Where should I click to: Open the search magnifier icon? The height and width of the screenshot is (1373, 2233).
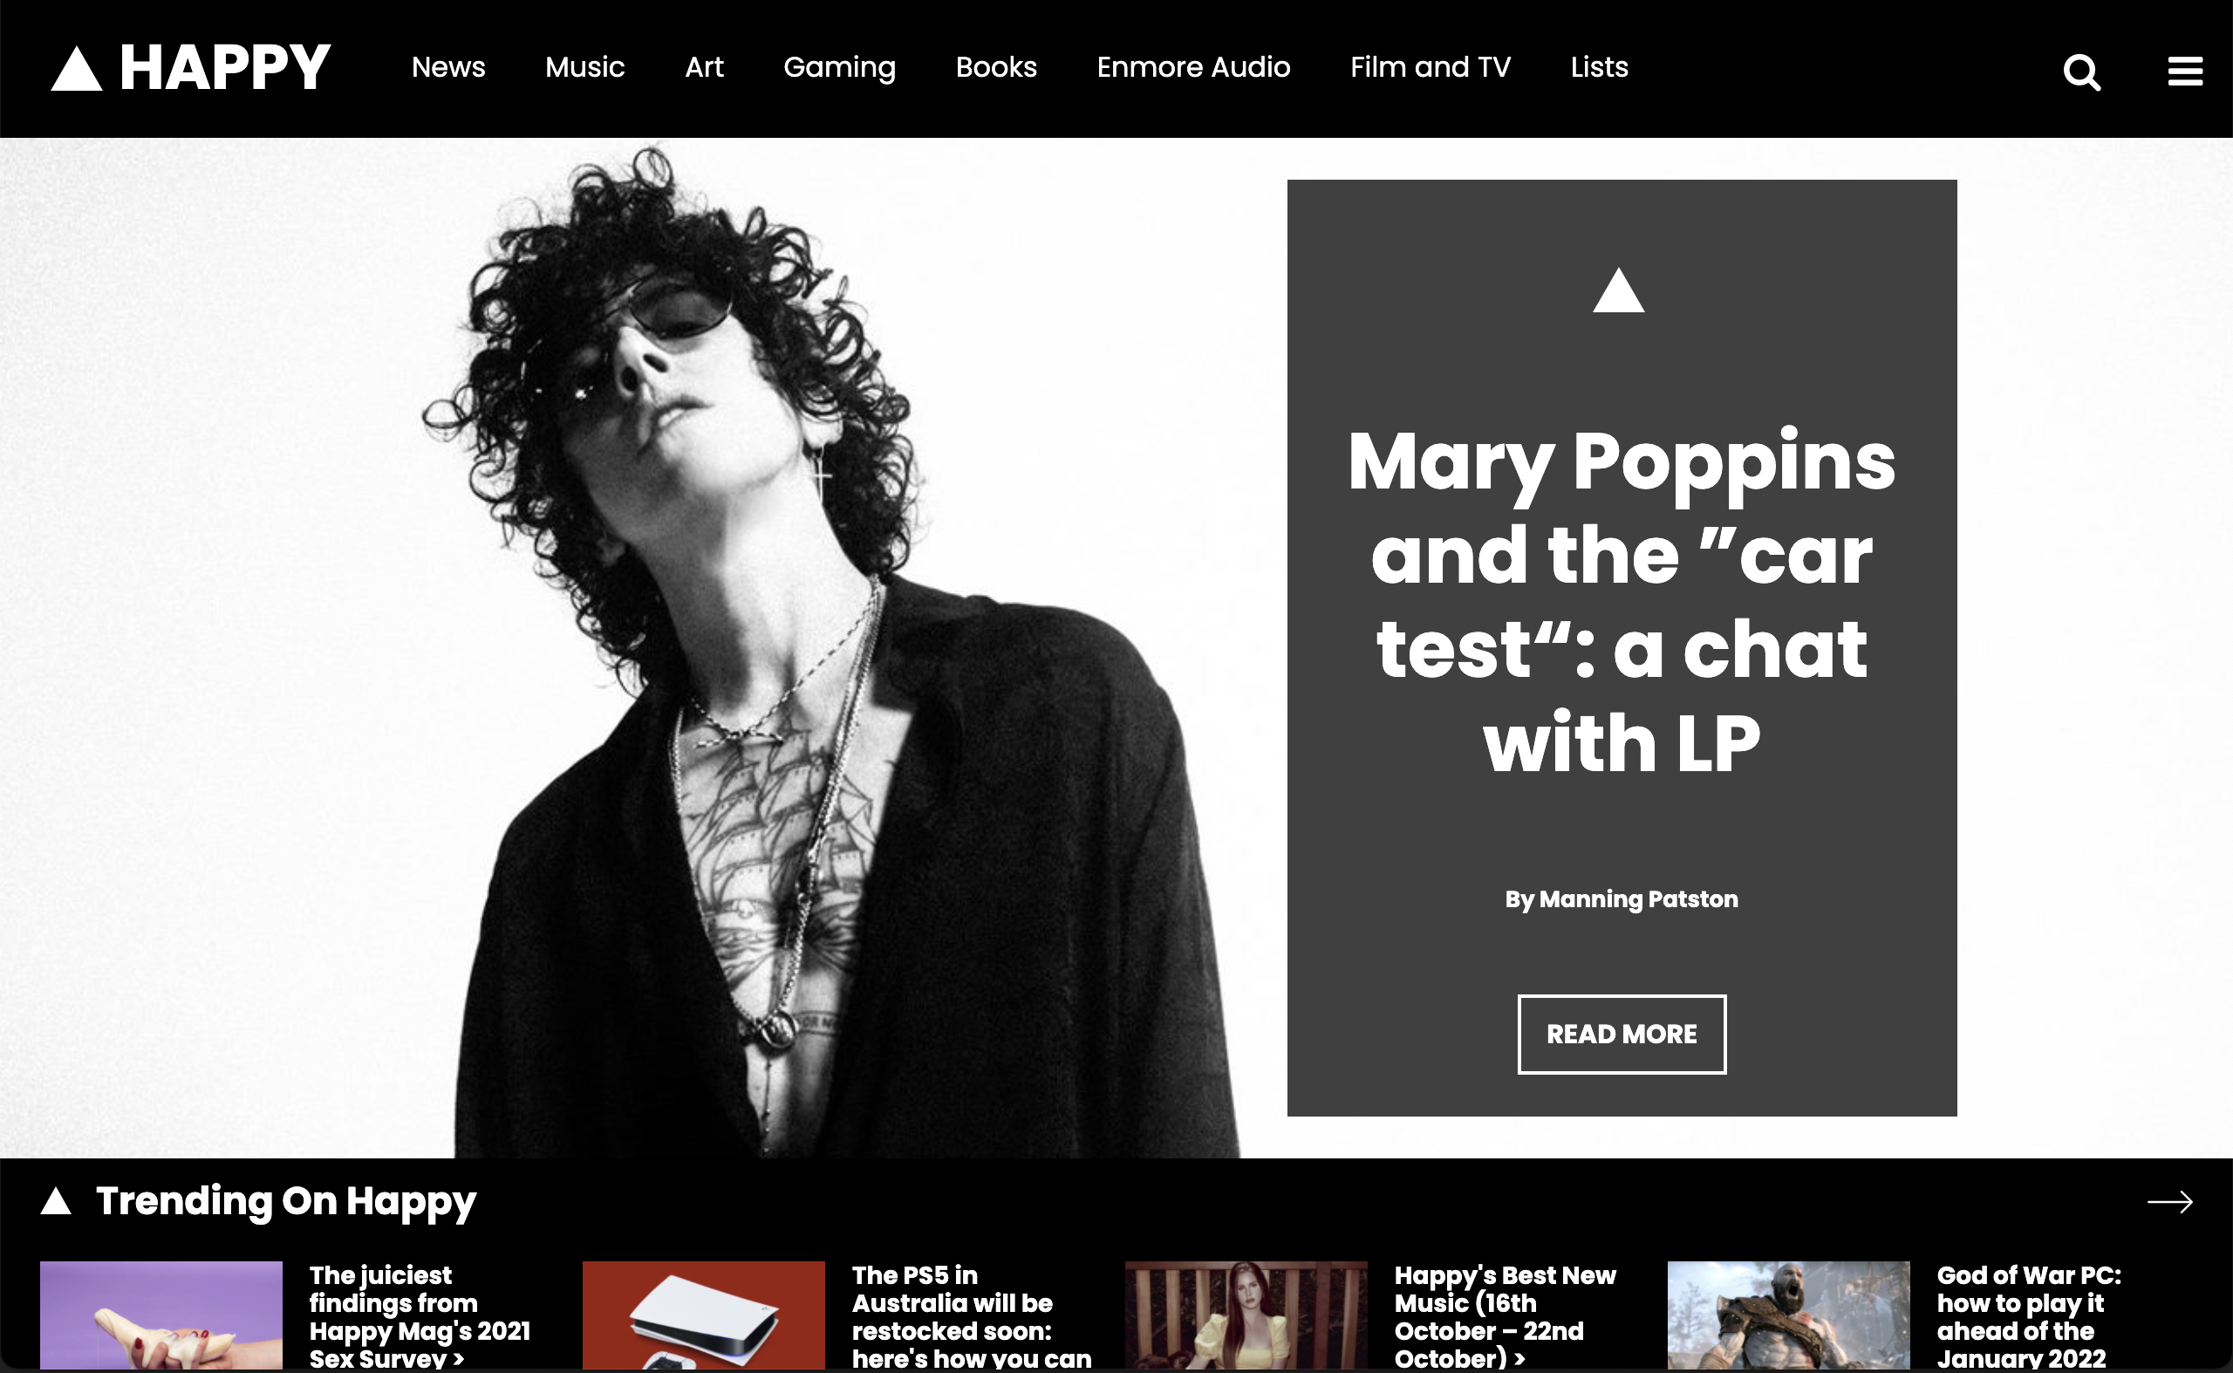2081,72
